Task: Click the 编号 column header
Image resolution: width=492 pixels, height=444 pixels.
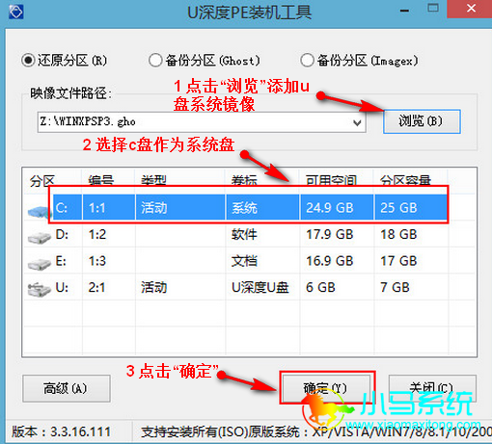Action: click(101, 181)
